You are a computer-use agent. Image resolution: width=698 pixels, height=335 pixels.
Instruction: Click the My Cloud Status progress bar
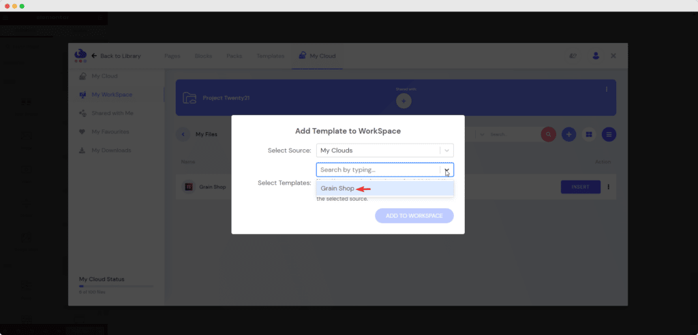116,287
